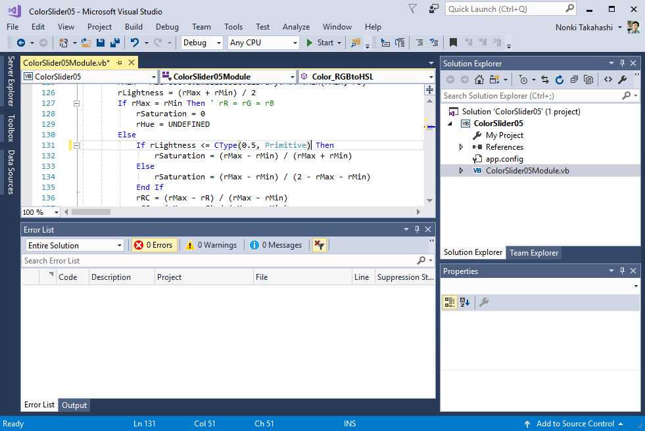
Task: Open the Entire Solution scope dropdown
Action: click(74, 245)
